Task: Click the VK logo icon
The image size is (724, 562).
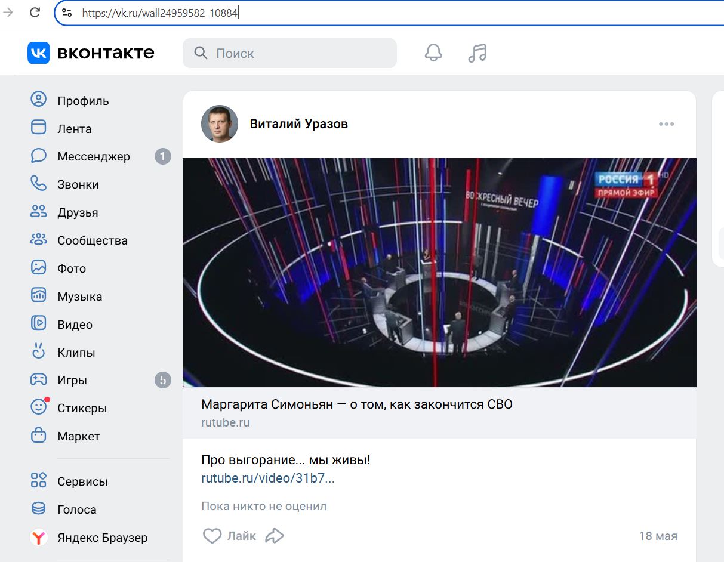Action: [x=39, y=53]
